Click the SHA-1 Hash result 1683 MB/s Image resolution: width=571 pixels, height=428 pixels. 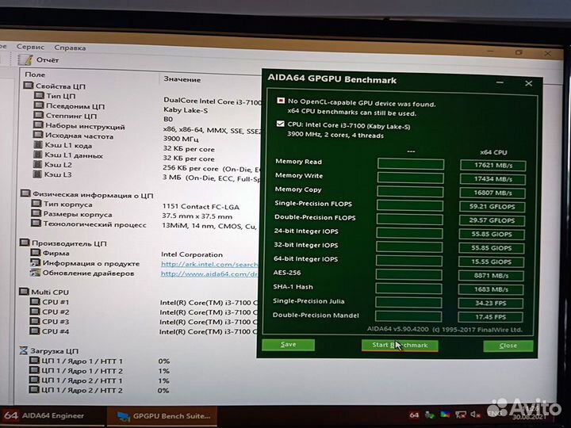[491, 290]
